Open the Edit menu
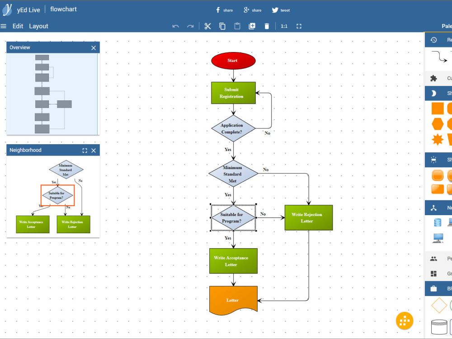This screenshot has width=452, height=339. [18, 26]
